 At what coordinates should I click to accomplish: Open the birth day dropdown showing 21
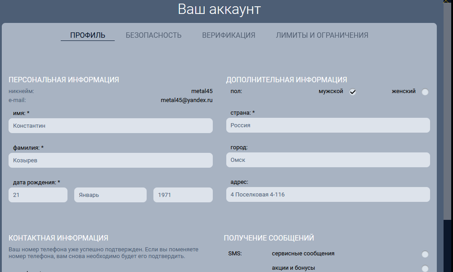point(38,195)
